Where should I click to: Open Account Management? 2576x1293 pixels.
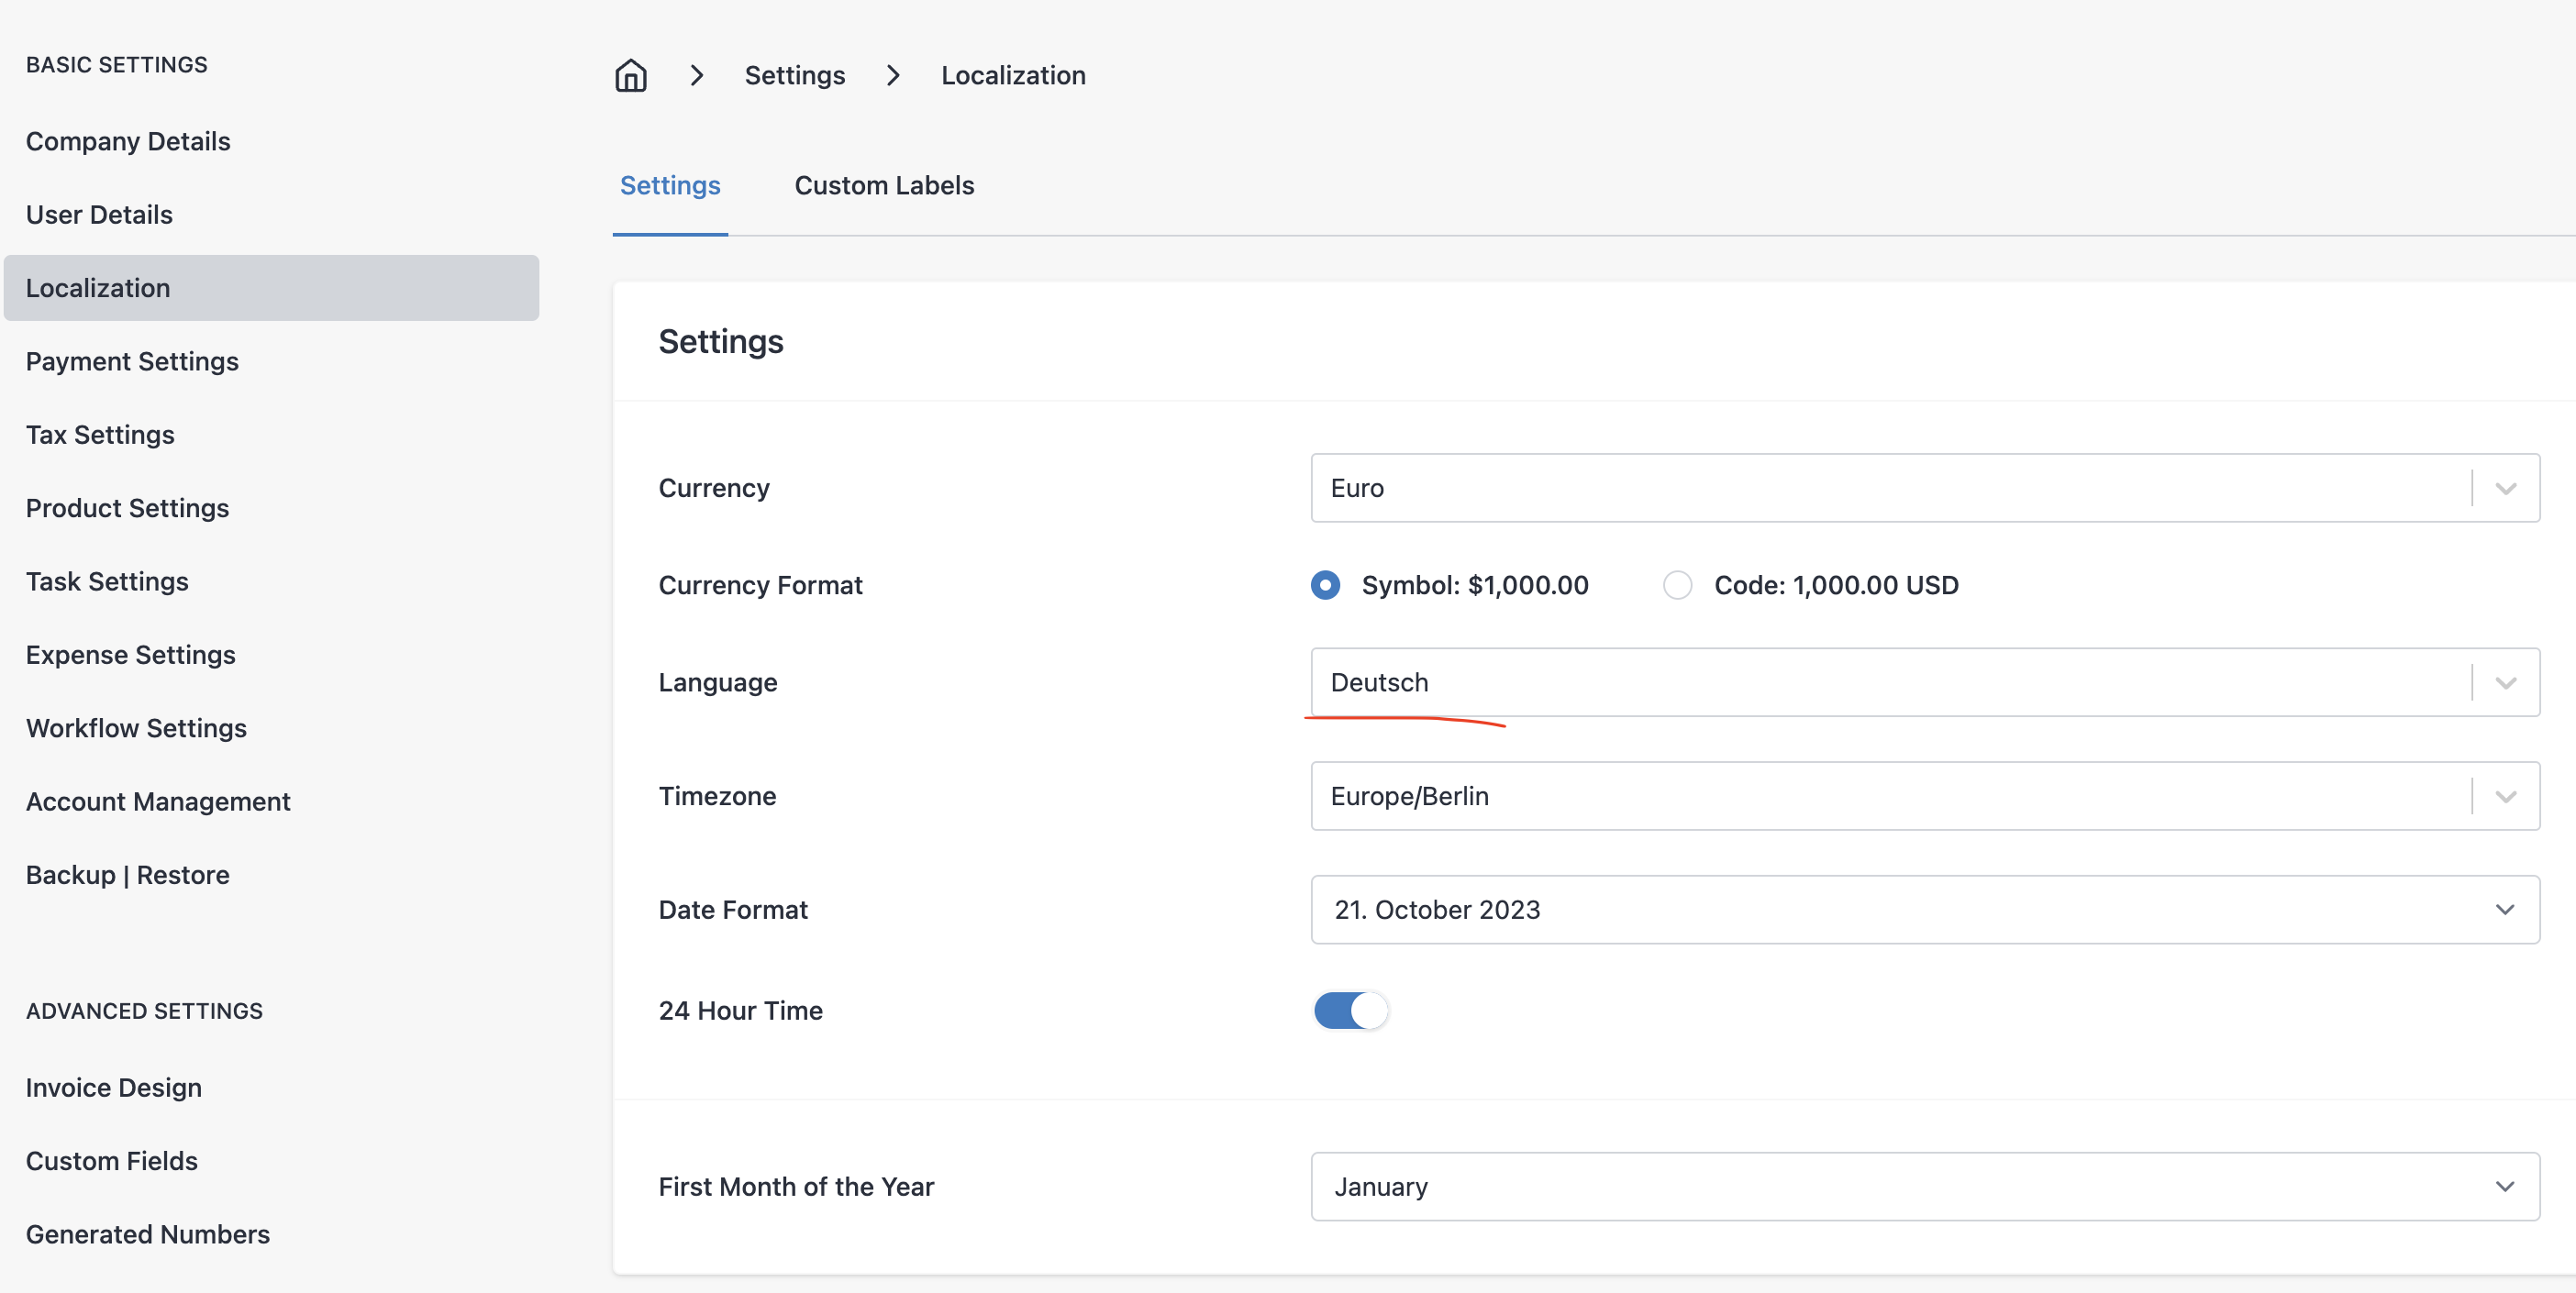(x=158, y=801)
